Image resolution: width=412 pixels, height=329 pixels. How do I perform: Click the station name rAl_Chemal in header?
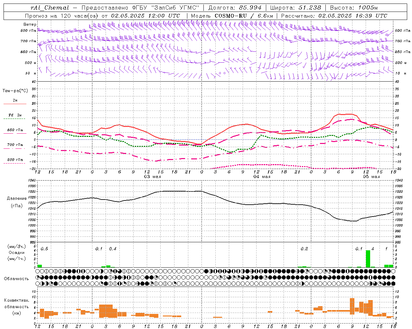(x=50, y=8)
